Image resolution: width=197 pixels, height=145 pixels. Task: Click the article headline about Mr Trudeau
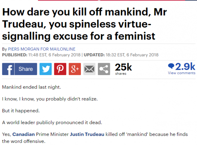[84, 24]
